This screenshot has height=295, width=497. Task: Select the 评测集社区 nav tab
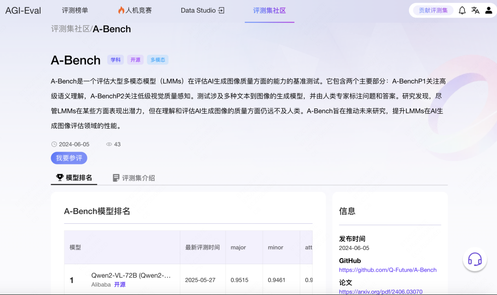click(x=269, y=11)
